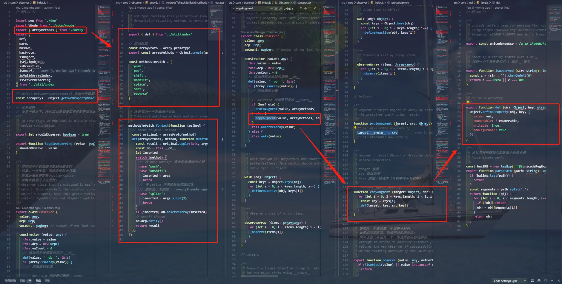
Task: Toggle the output scroll lock icon
Action: [x=539, y=281]
